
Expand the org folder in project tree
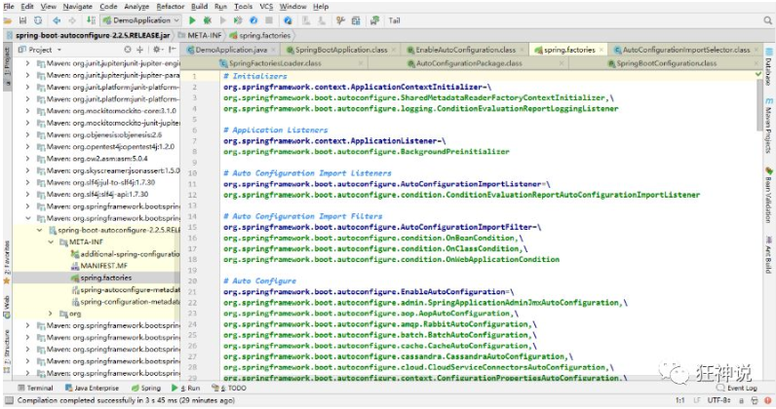click(51, 314)
